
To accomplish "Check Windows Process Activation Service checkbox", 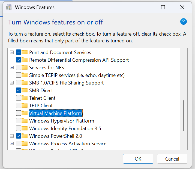I will click(x=19, y=144).
